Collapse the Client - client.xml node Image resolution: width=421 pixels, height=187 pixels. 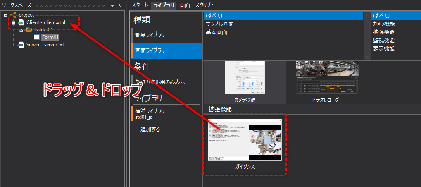tap(13, 22)
